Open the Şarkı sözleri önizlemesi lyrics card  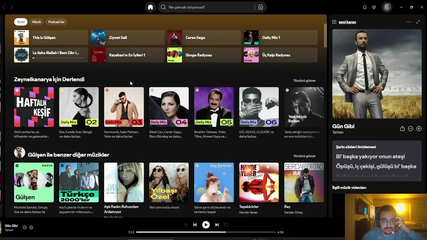(377, 161)
